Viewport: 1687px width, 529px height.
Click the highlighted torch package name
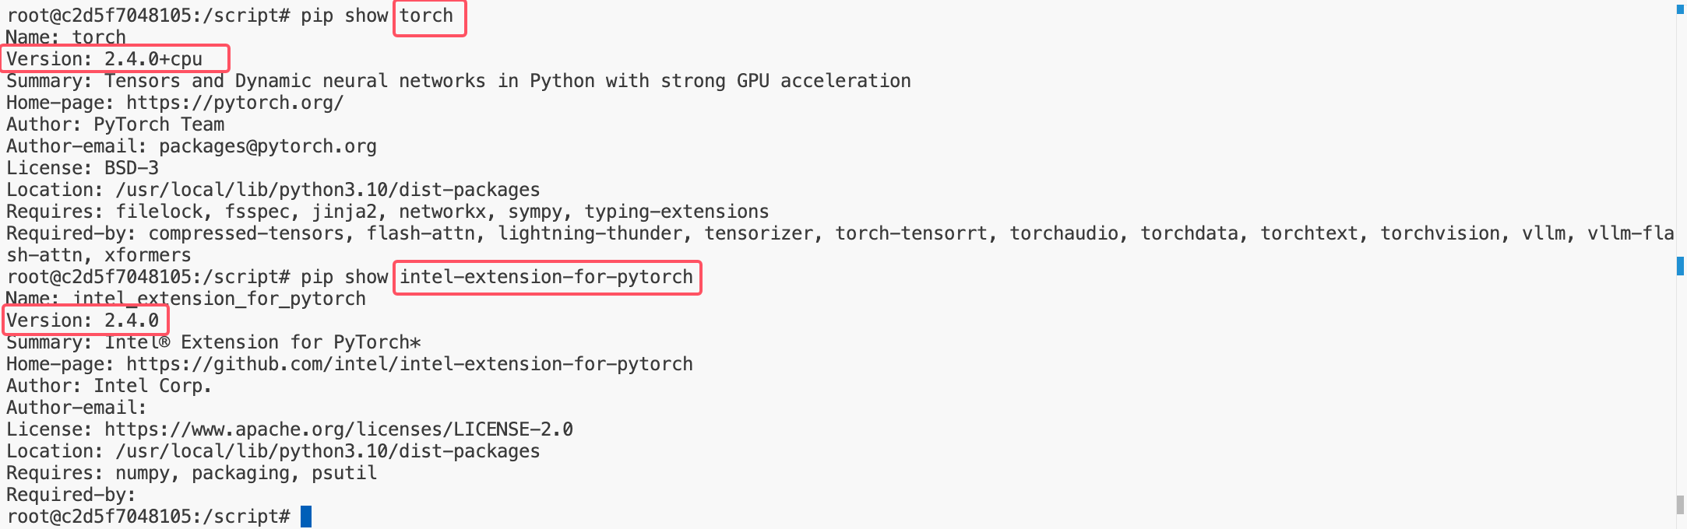tap(426, 16)
